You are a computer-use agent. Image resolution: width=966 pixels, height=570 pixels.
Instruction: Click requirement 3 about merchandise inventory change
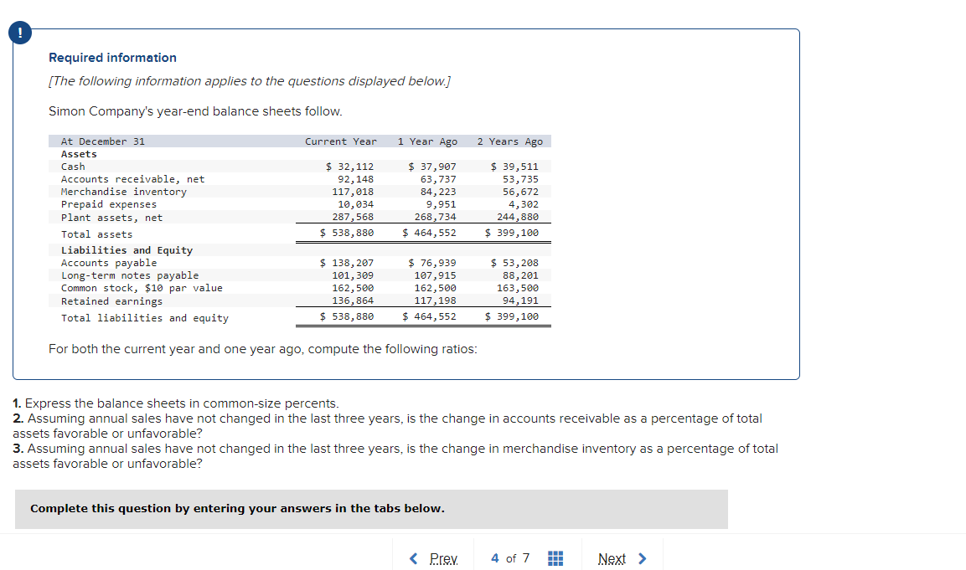pyautogui.click(x=395, y=456)
